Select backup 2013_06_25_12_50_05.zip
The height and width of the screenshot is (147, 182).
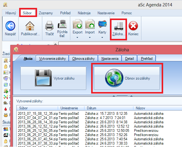click(38, 131)
